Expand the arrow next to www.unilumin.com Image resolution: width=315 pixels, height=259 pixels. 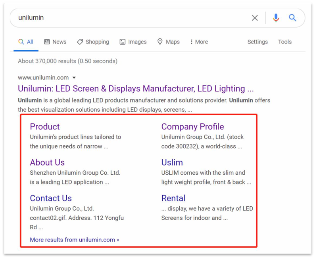click(74, 78)
